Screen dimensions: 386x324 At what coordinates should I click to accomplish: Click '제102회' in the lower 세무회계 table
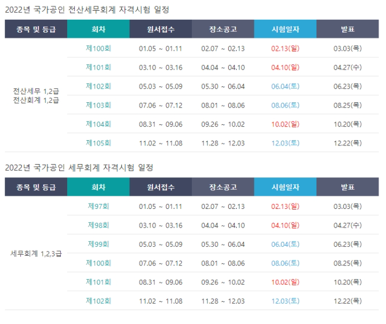pos(98,301)
